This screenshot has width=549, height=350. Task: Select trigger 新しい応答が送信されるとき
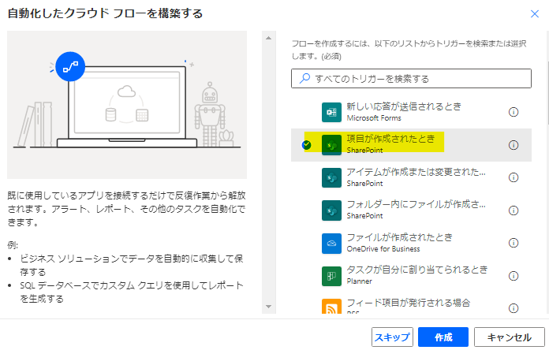(x=411, y=112)
